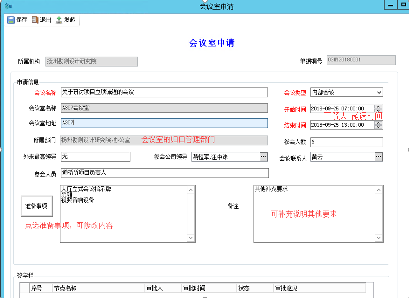Click the 审批时间 column header
409x298 pixels.
(x=209, y=288)
